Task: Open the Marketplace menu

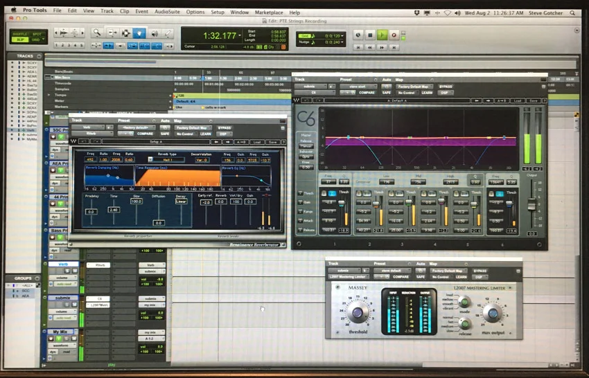Action: 269,12
